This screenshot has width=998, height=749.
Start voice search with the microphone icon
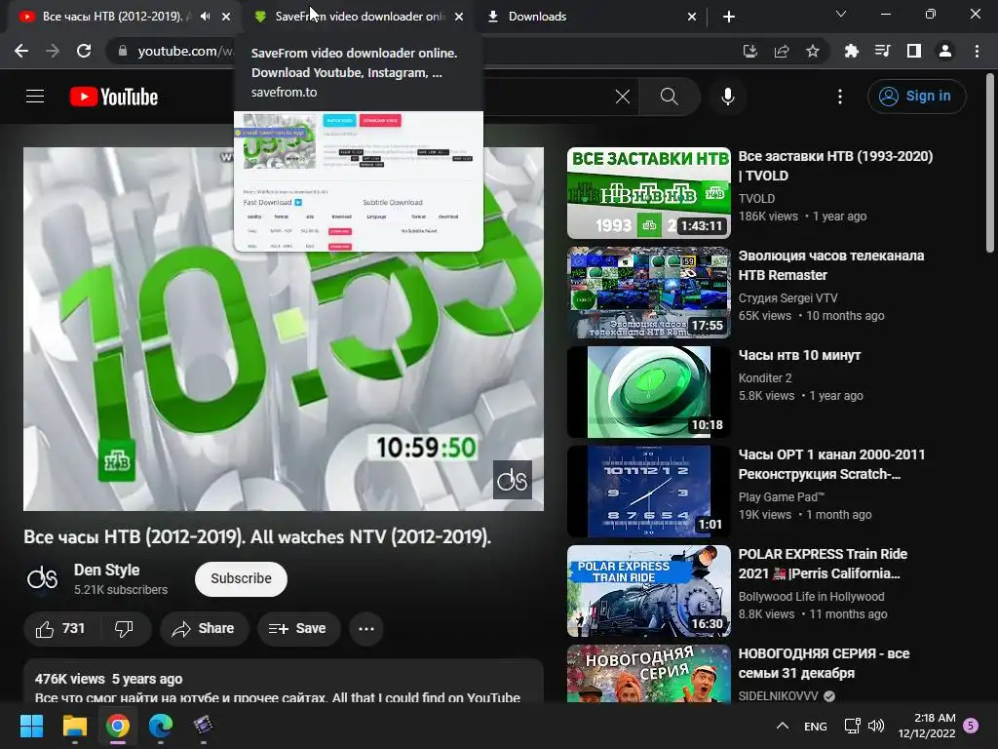727,97
